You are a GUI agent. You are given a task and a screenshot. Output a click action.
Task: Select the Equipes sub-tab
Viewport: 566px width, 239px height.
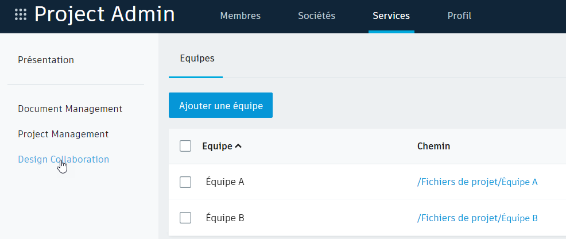coord(197,59)
